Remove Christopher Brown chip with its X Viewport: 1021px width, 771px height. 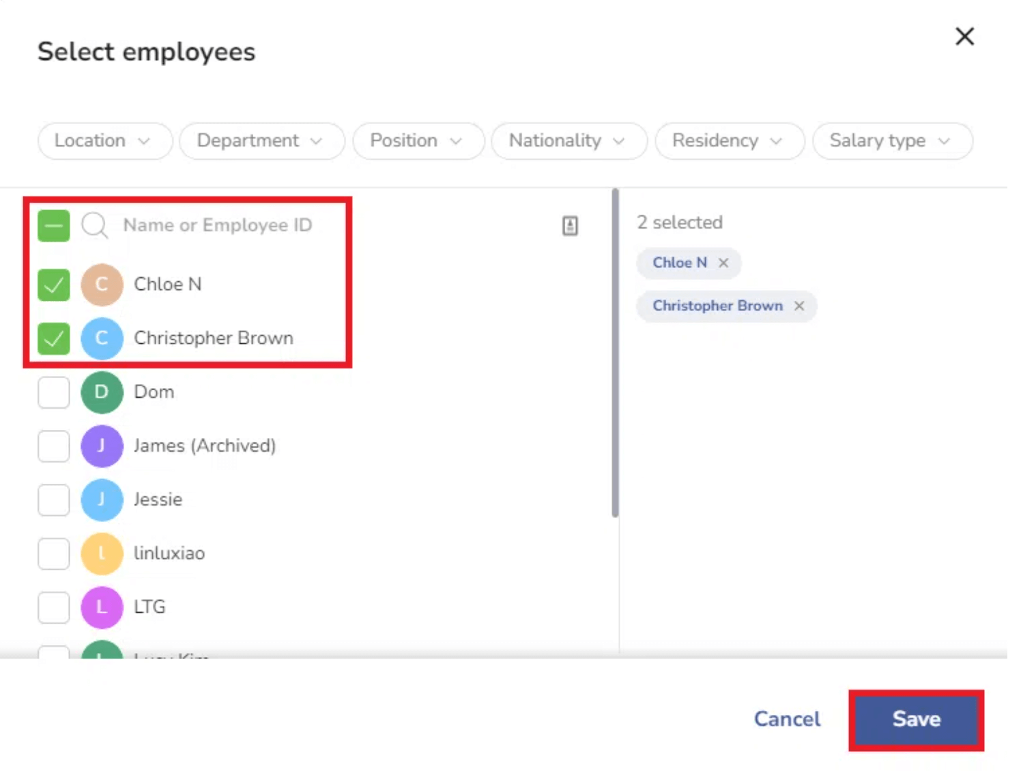point(799,306)
